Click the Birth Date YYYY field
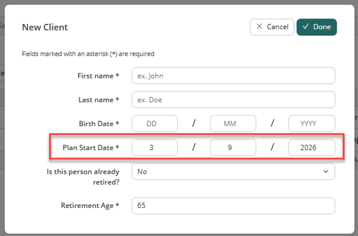This screenshot has height=236, width=358. pyautogui.click(x=311, y=123)
